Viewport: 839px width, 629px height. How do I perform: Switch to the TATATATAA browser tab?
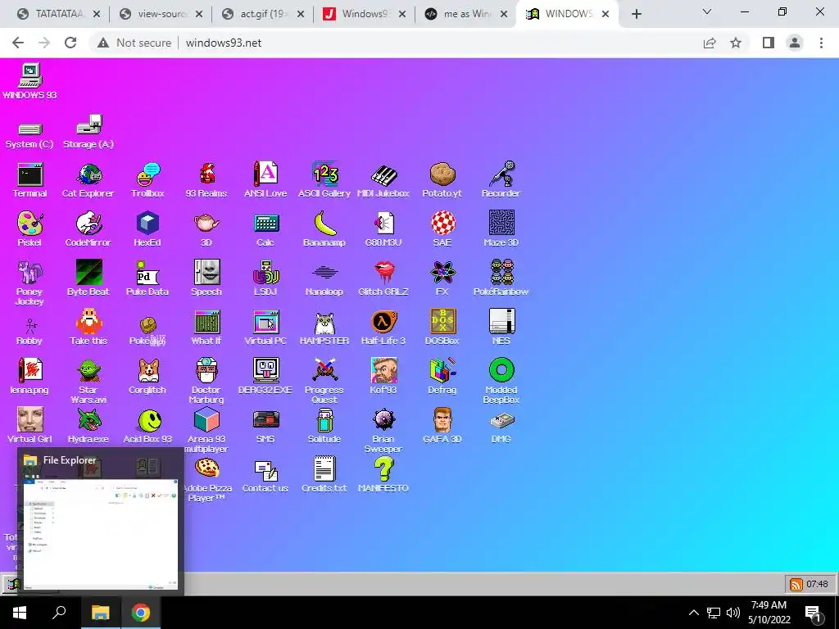point(58,14)
